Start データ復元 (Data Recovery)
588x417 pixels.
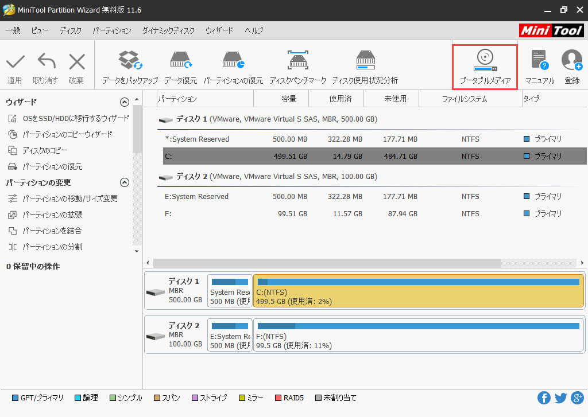pos(180,65)
